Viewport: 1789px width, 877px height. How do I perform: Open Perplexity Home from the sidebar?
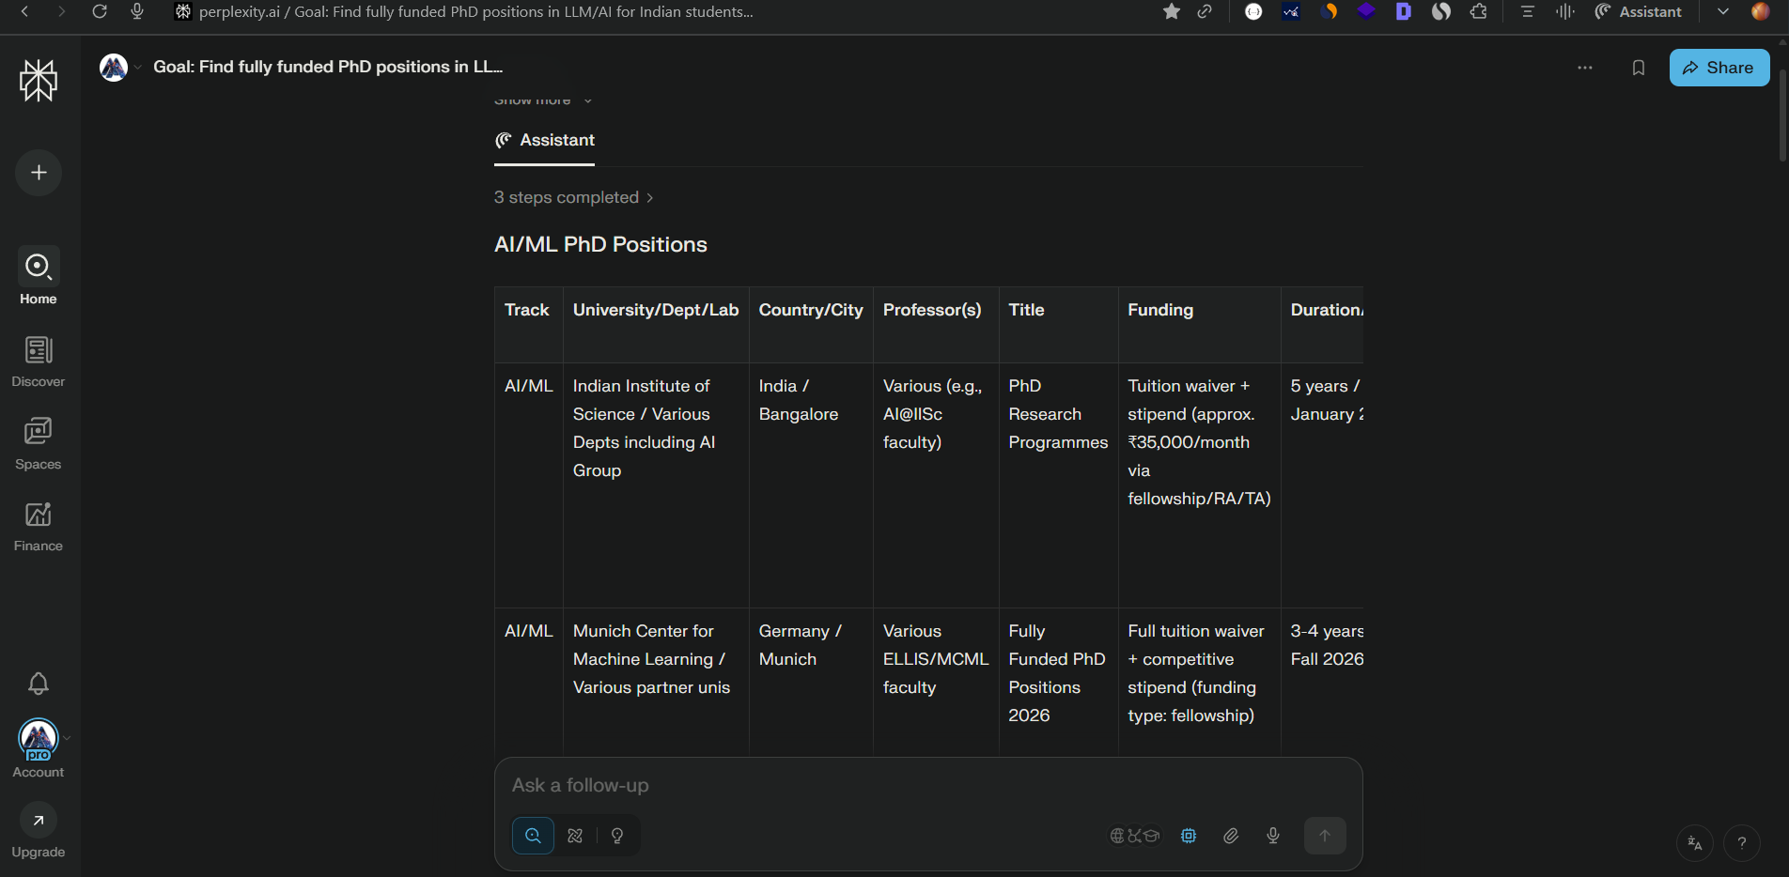38,275
